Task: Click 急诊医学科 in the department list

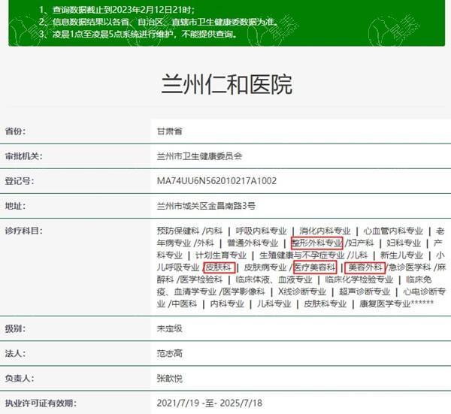Action: 410,267
